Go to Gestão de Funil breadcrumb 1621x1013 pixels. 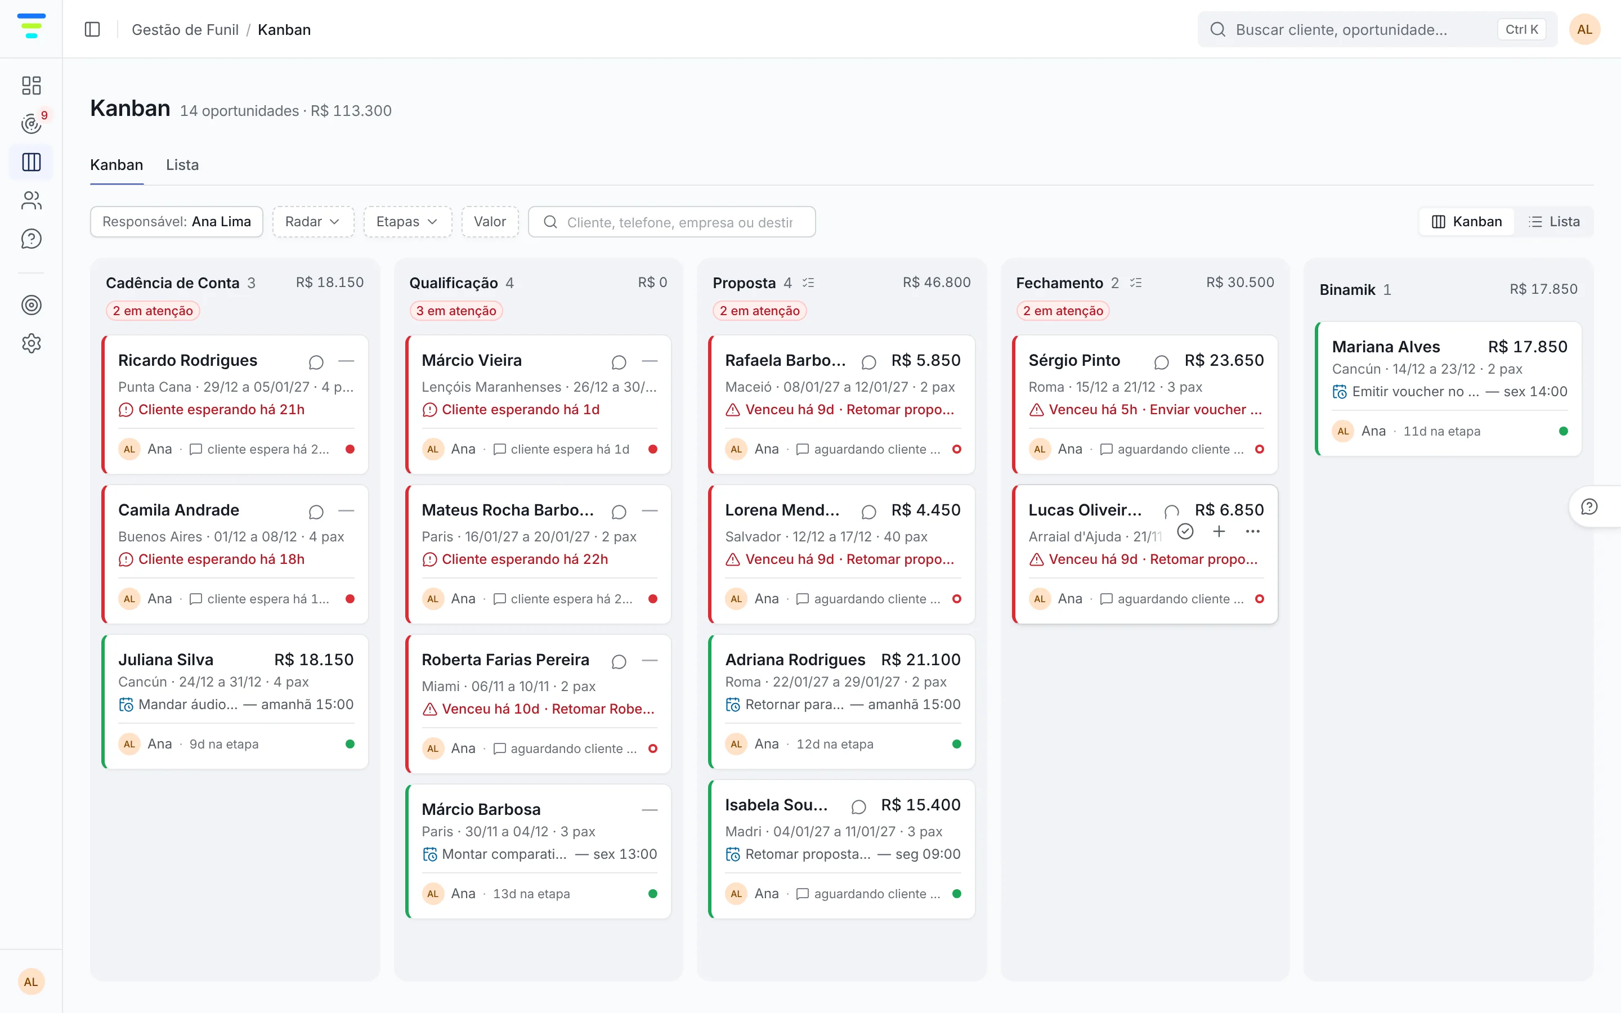coord(185,29)
